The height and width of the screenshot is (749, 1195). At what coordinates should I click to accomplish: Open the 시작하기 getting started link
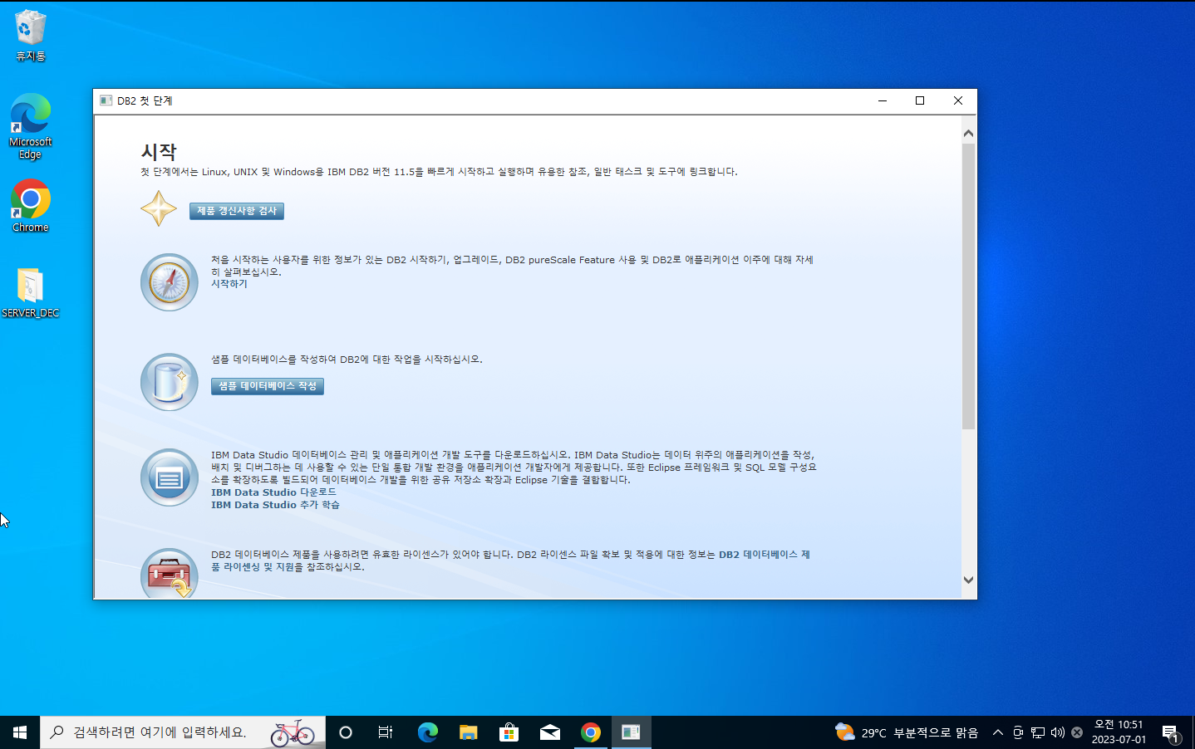(229, 284)
